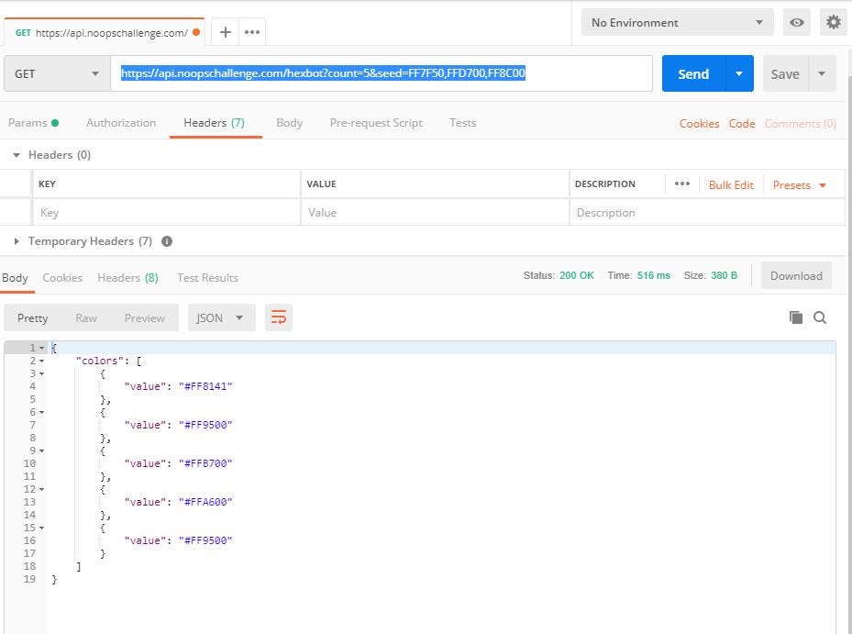Screen dimensions: 852x634
Task: Switch to the Authorization tab
Action: pyautogui.click(x=121, y=122)
